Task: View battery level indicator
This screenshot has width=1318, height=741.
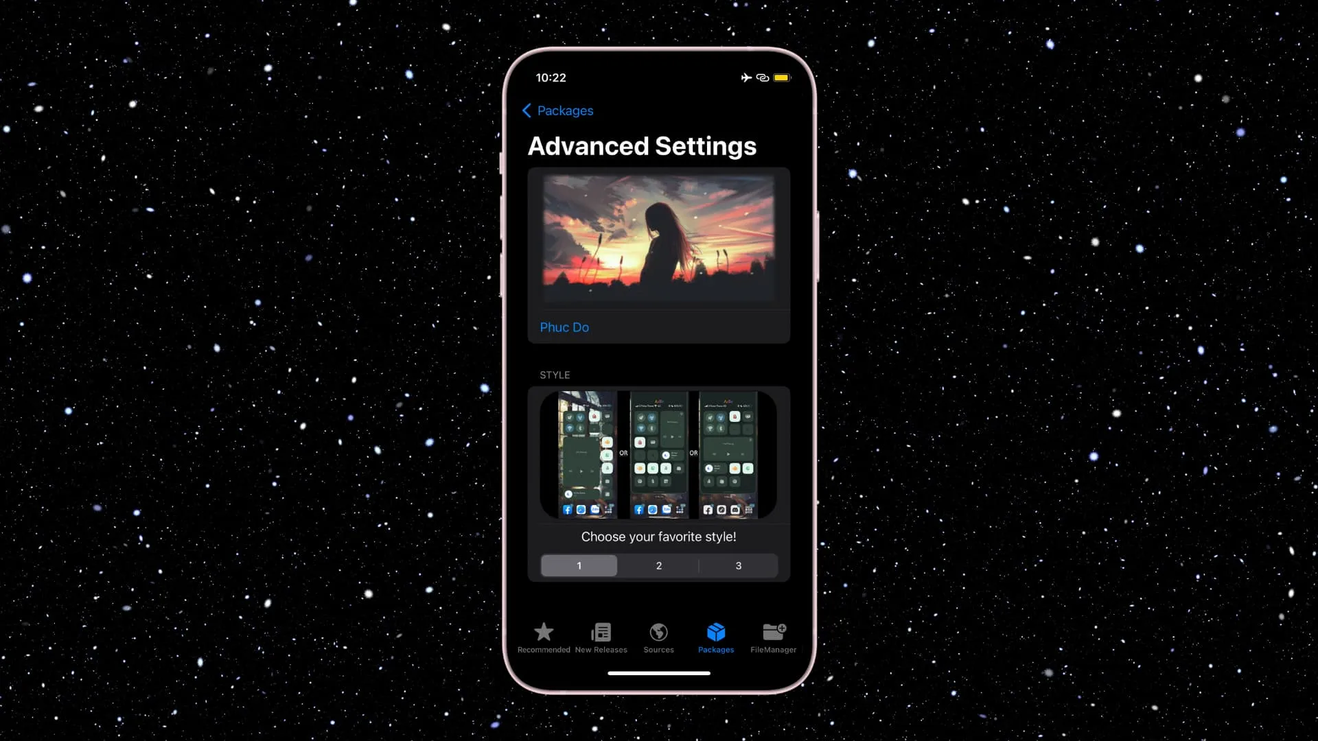Action: (x=781, y=77)
